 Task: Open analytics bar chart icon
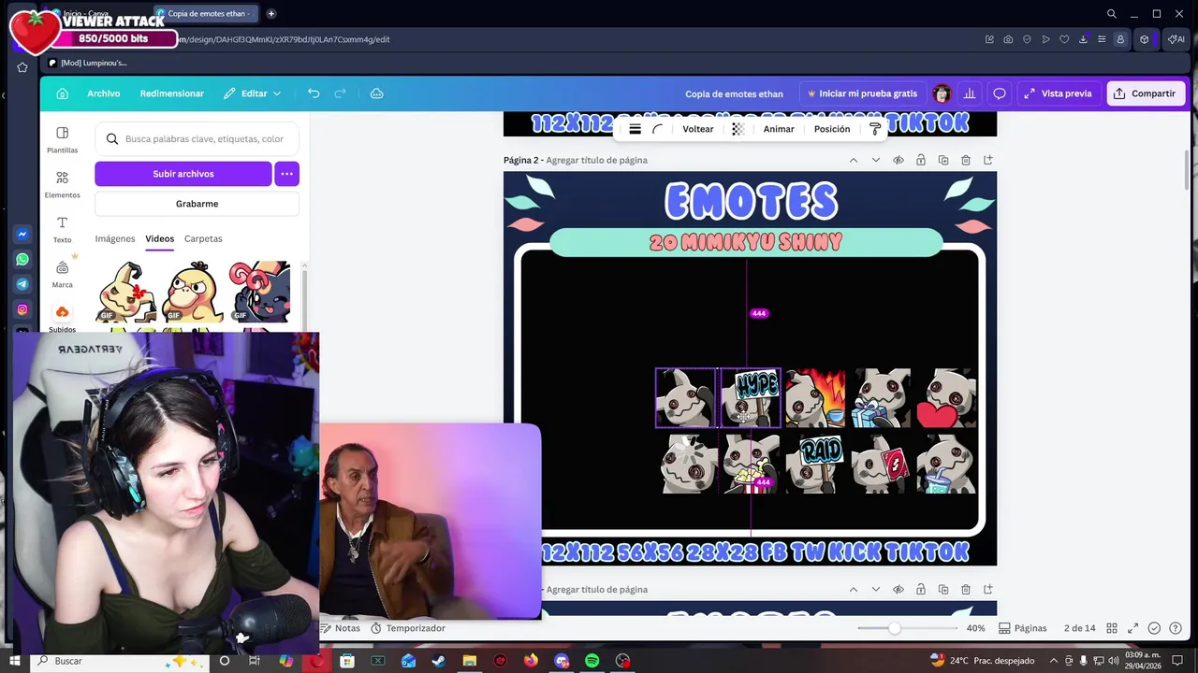pyautogui.click(x=970, y=93)
